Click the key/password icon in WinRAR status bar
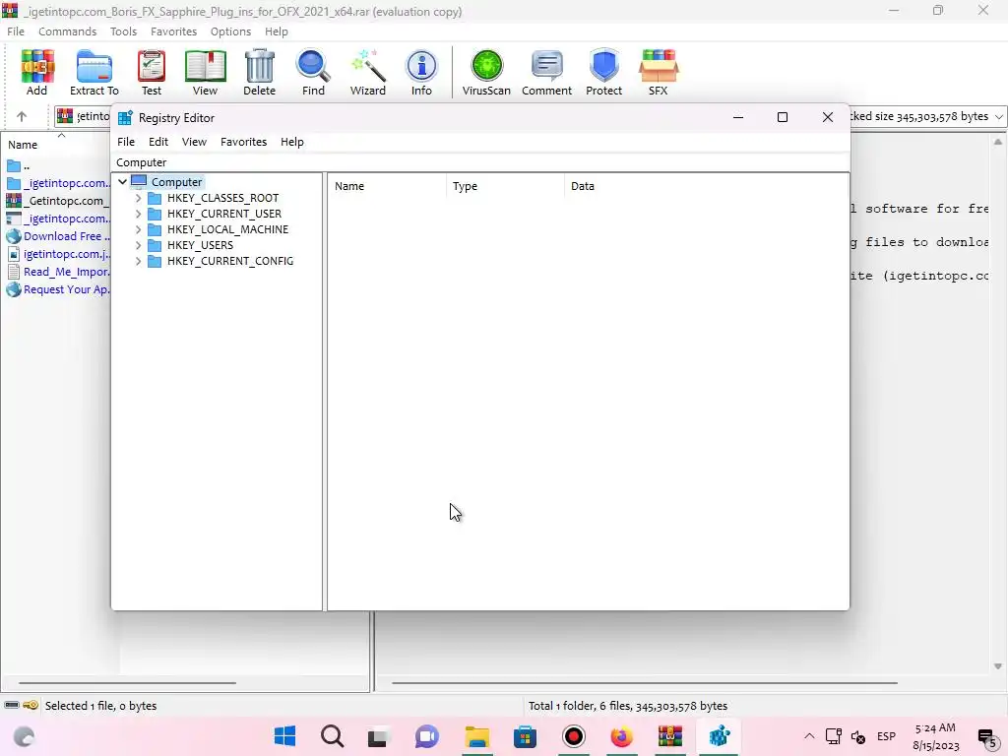This screenshot has height=756, width=1008. pos(30,705)
